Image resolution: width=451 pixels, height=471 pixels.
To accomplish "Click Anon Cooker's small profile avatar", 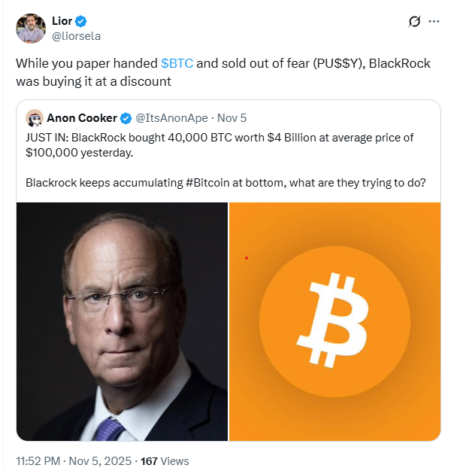I will click(34, 118).
